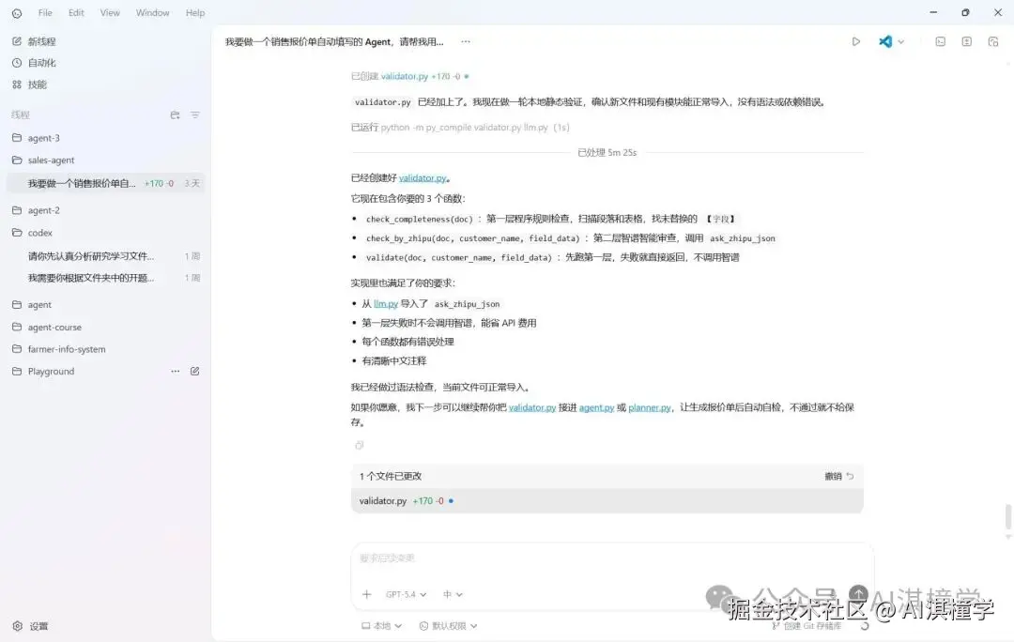The height and width of the screenshot is (642, 1014).
Task: Expand options on the VS Code chevron
Action: click(899, 41)
